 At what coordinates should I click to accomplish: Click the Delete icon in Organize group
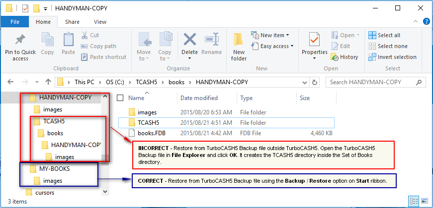click(189, 40)
